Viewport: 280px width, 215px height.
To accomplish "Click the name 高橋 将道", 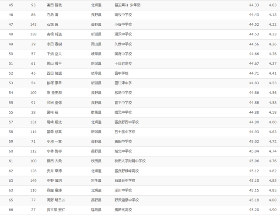I will (x=54, y=34).
